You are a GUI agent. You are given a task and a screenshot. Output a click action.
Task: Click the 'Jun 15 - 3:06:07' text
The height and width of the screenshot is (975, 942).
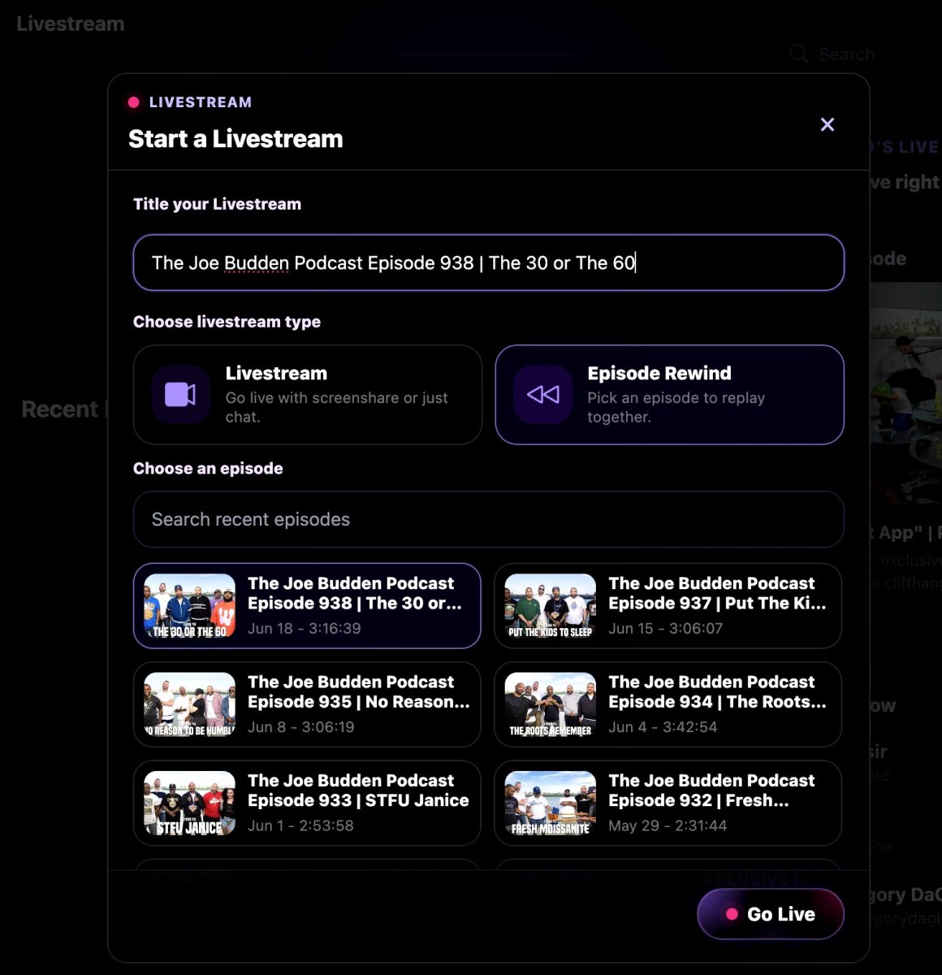tap(666, 628)
